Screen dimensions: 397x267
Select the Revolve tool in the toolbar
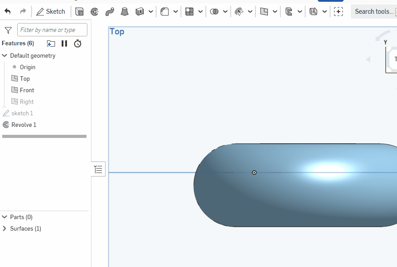pyautogui.click(x=94, y=12)
